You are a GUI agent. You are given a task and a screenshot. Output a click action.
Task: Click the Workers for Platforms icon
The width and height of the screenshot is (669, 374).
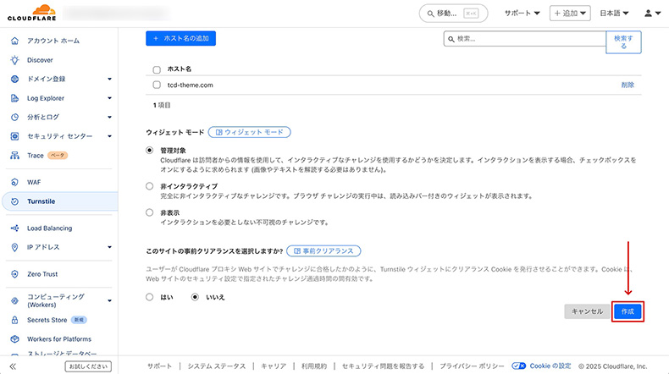[14, 339]
